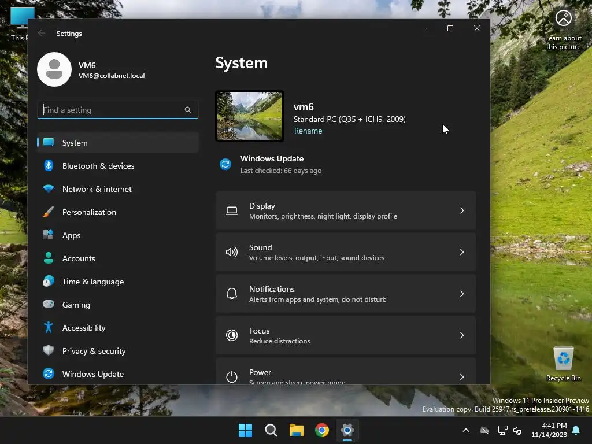
Task: Click the Privacy & security shield icon
Action: pyautogui.click(x=49, y=350)
